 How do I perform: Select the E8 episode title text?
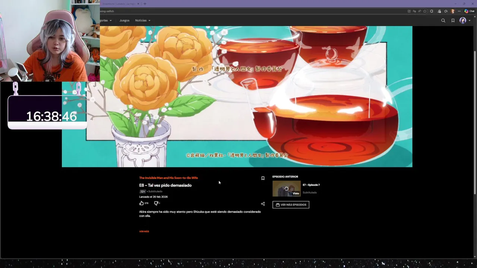pos(165,185)
